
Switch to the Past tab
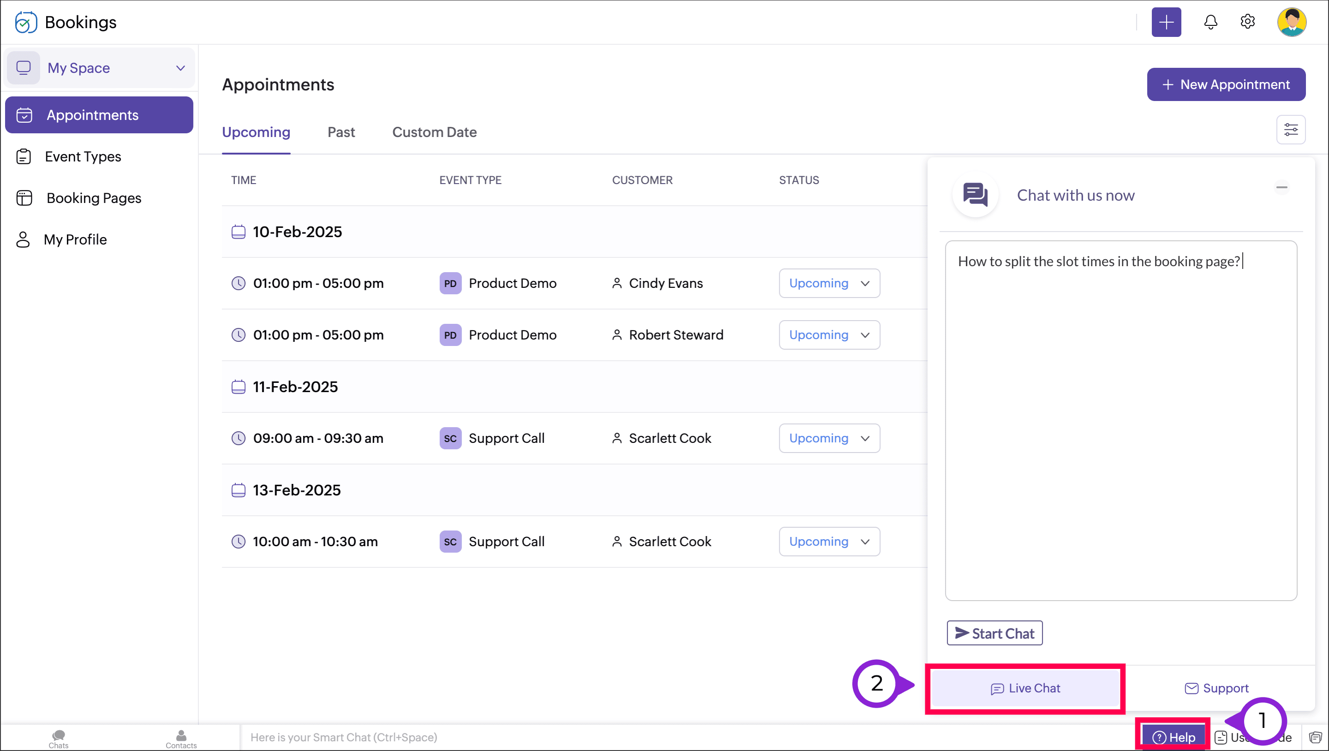341,132
